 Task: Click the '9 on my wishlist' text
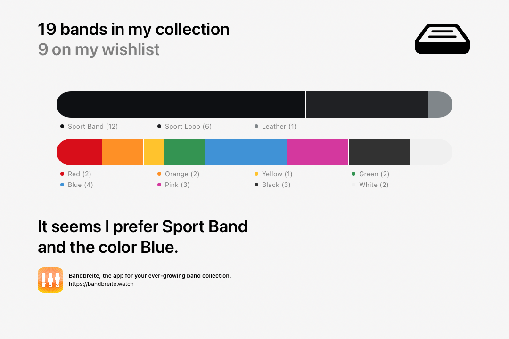click(x=99, y=49)
